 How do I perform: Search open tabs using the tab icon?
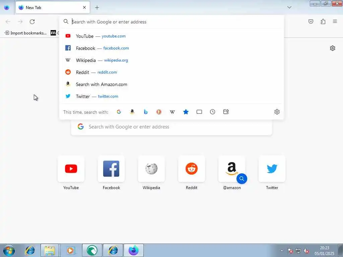pos(199,112)
